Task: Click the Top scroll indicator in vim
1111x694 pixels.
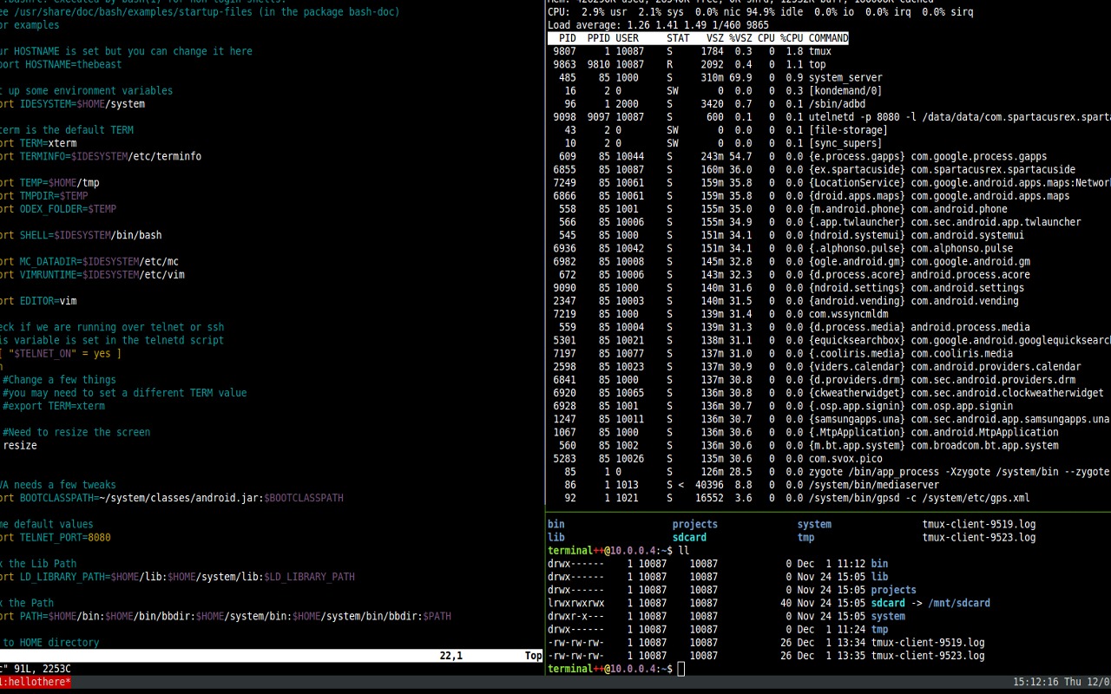Action: pyautogui.click(x=534, y=656)
